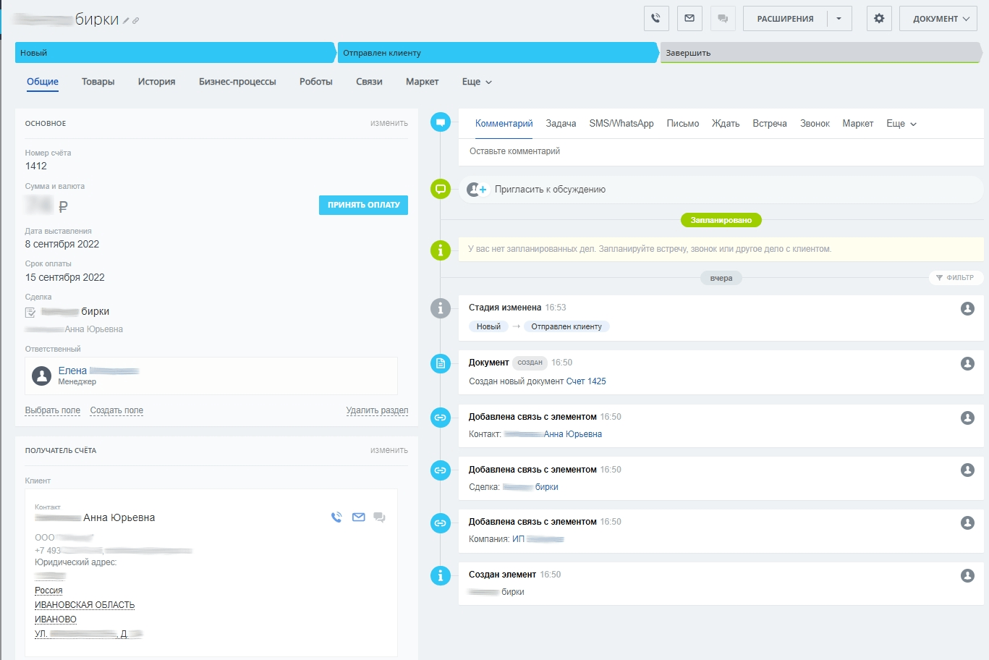Expand the 'Еще' menu in the timeline activity tabs
Screen dimensions: 989x660
click(x=901, y=124)
